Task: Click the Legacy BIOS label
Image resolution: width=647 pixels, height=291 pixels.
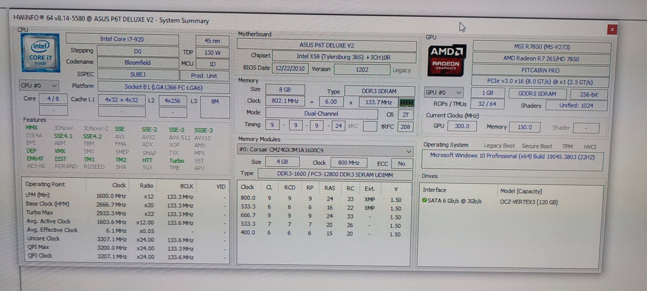Action: tap(402, 70)
